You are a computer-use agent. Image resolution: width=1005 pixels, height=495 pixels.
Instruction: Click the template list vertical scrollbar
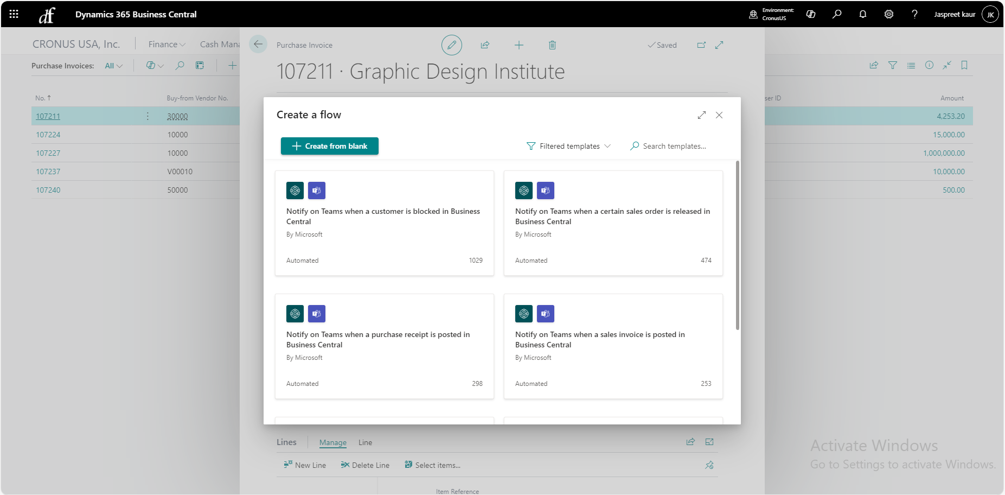(x=737, y=244)
